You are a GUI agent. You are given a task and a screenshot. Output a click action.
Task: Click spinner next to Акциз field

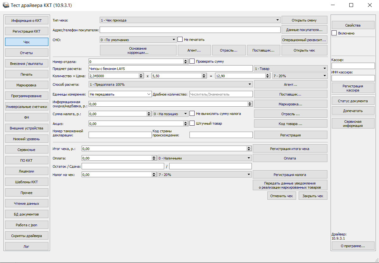pyautogui.click(x=186, y=123)
